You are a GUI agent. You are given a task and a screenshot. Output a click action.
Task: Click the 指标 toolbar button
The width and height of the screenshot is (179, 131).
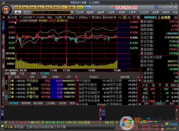(x=50, y=17)
